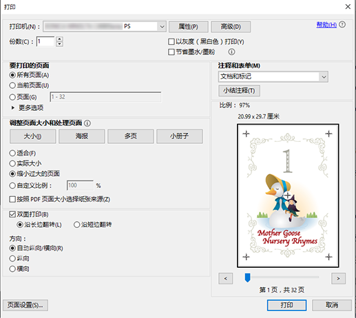Select current page radio button
This screenshot has height=318, width=356.
(12, 85)
